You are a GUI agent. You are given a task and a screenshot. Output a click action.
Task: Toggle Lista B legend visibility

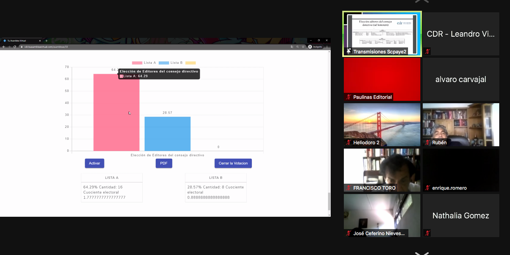(171, 63)
